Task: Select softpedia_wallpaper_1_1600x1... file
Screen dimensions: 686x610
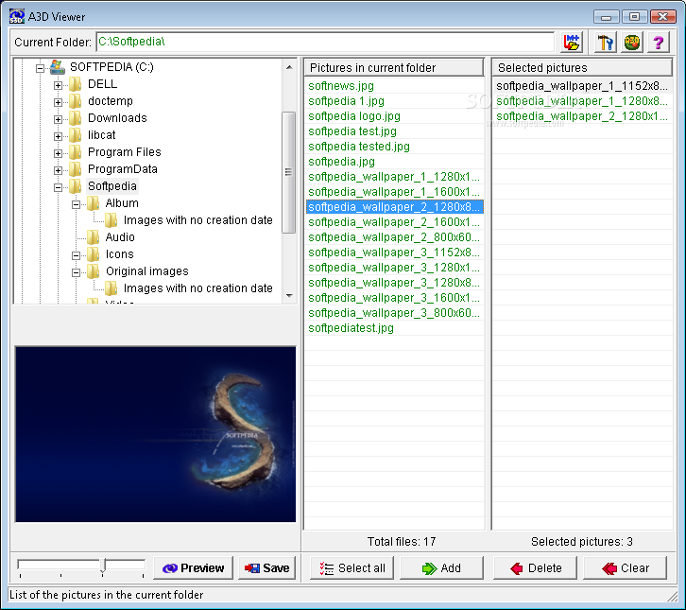Action: point(395,192)
